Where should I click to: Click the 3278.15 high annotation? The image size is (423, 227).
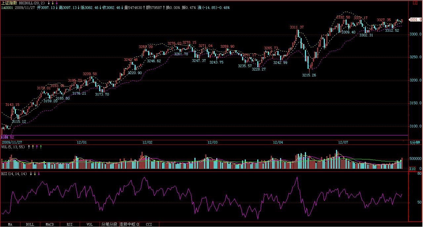tap(189, 42)
